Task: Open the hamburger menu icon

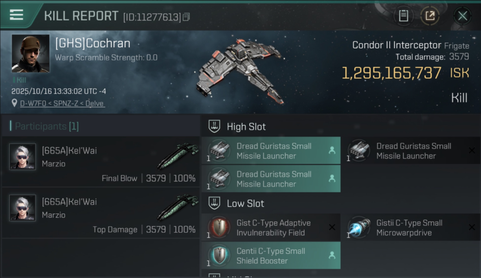Action: pyautogui.click(x=16, y=15)
